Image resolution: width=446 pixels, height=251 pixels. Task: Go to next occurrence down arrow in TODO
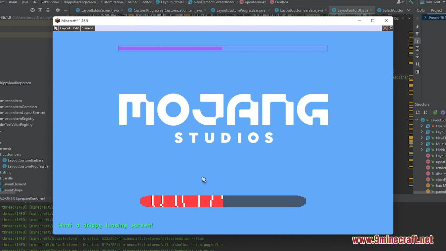click(417, 26)
